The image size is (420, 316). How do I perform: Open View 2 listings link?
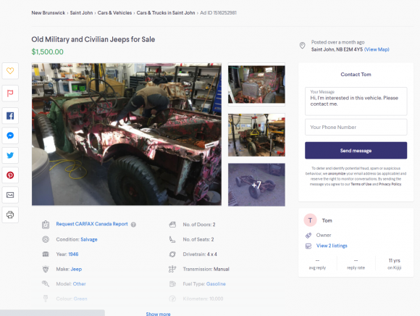pyautogui.click(x=332, y=246)
